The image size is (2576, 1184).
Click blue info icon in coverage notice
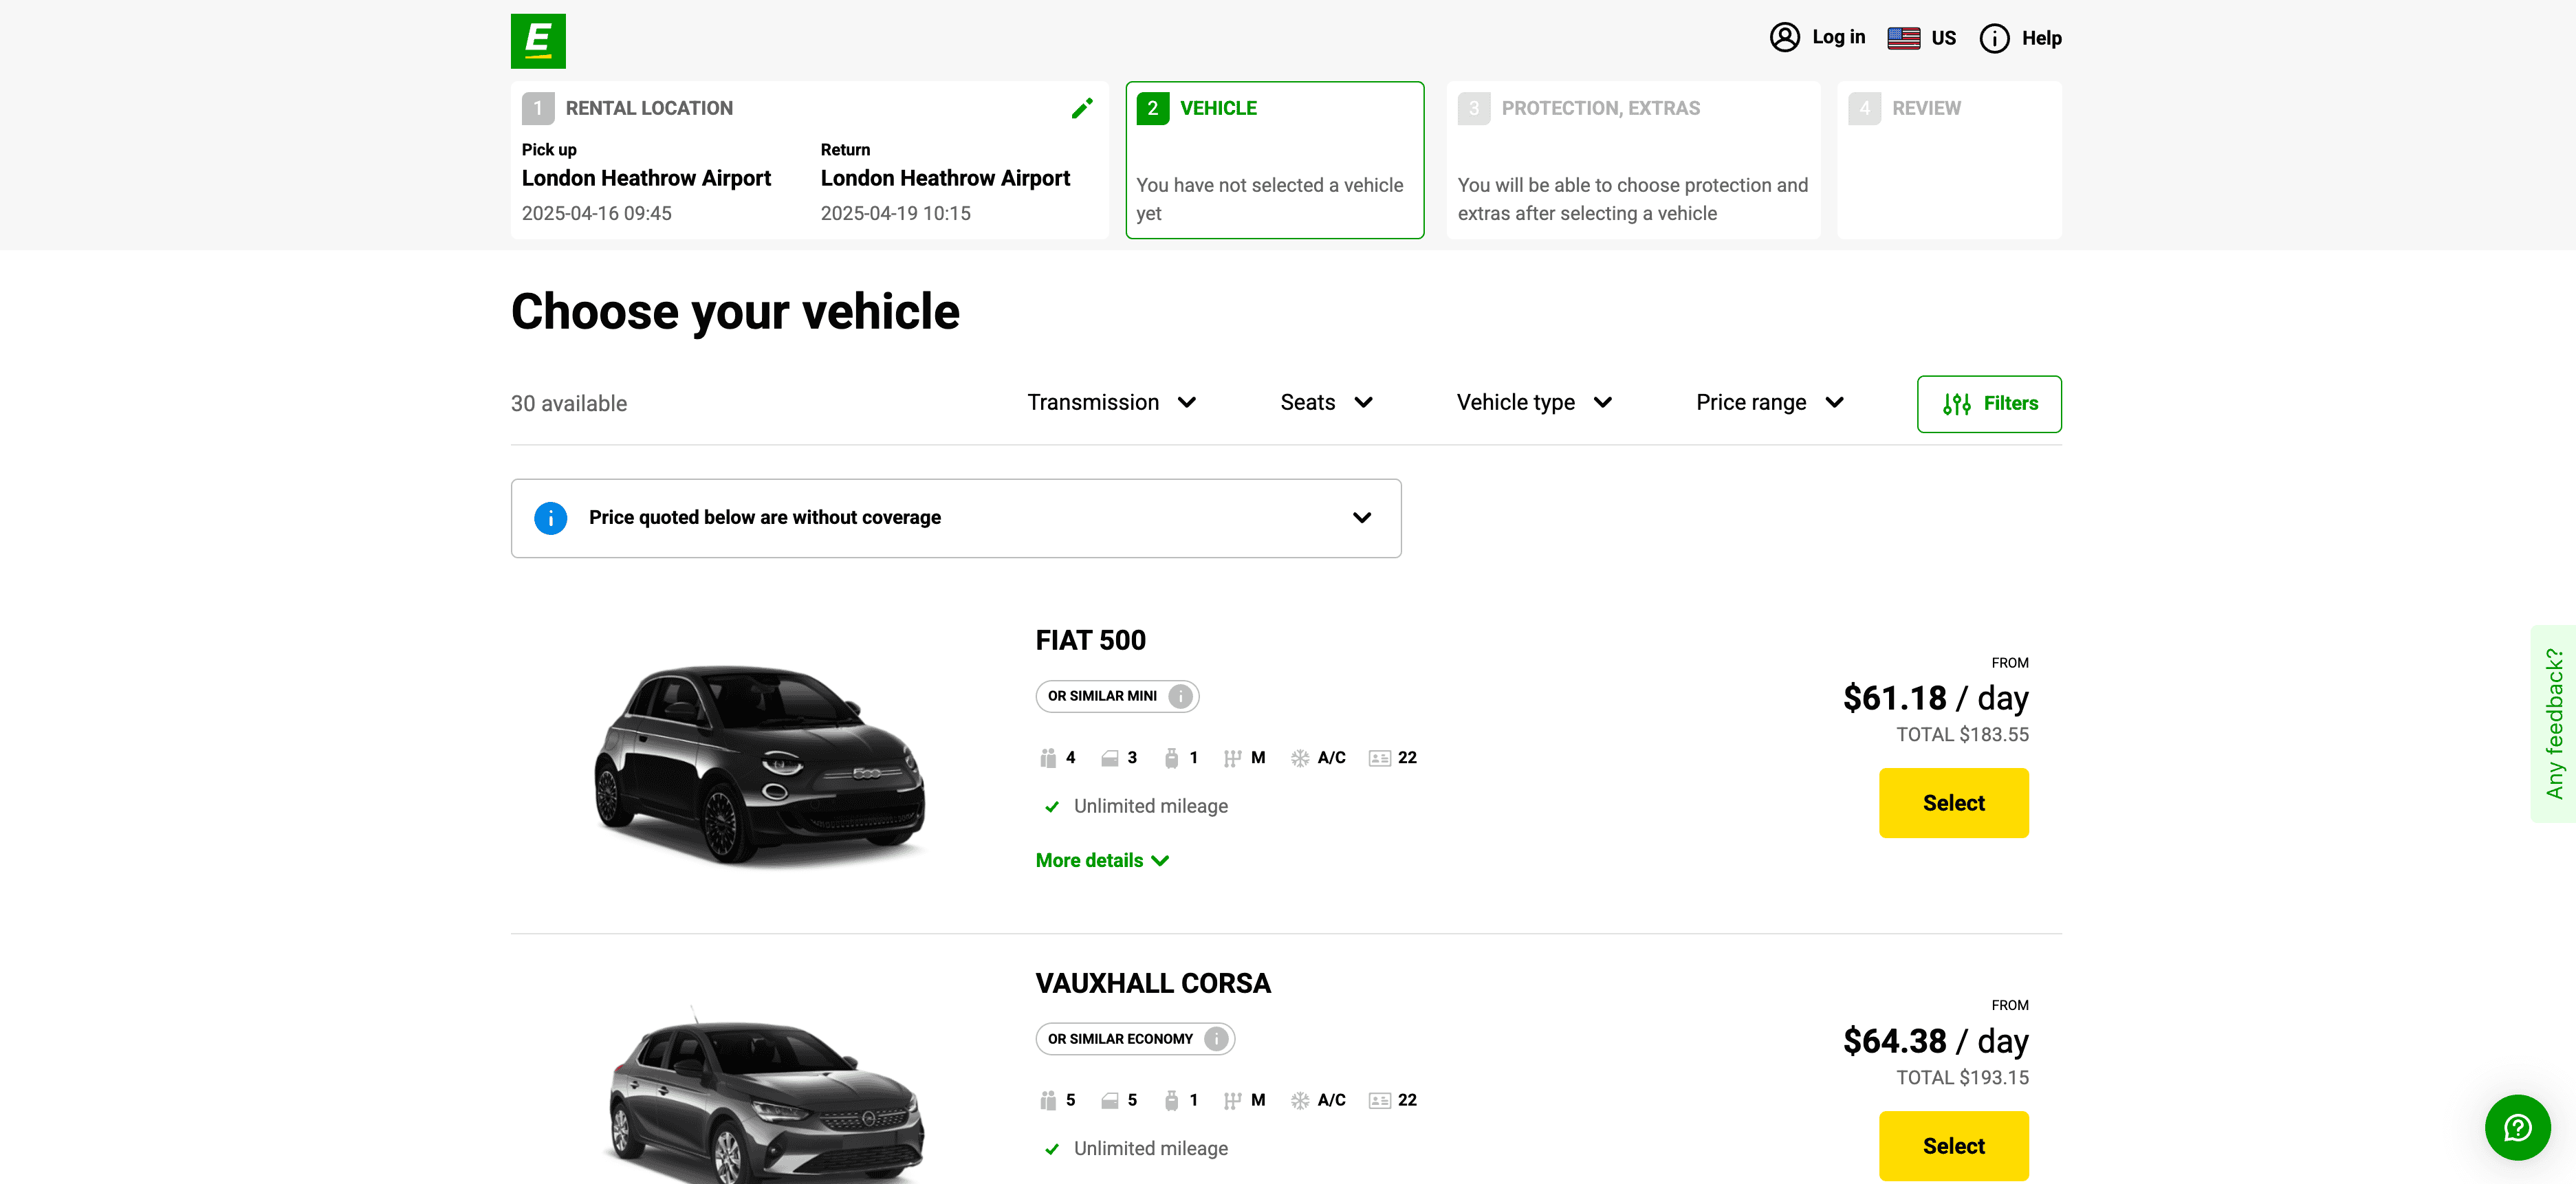pyautogui.click(x=550, y=518)
